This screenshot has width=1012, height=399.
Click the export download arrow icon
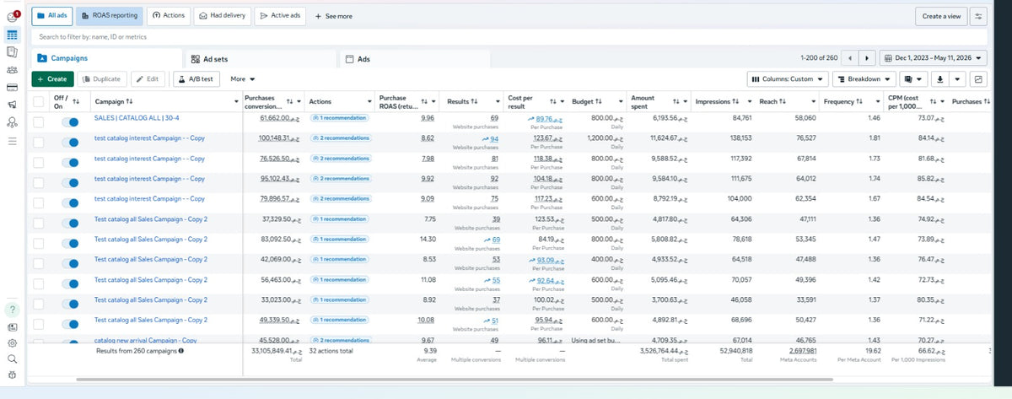(941, 78)
